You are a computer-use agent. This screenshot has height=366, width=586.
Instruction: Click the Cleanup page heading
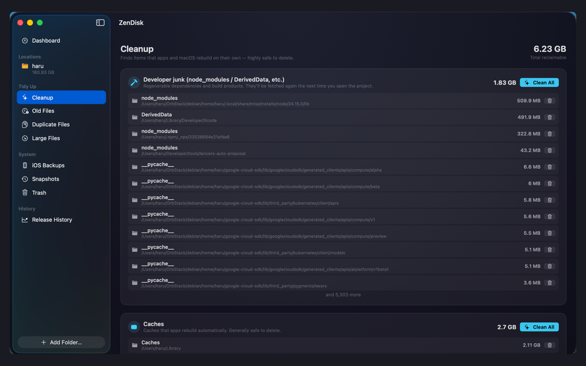coord(137,49)
